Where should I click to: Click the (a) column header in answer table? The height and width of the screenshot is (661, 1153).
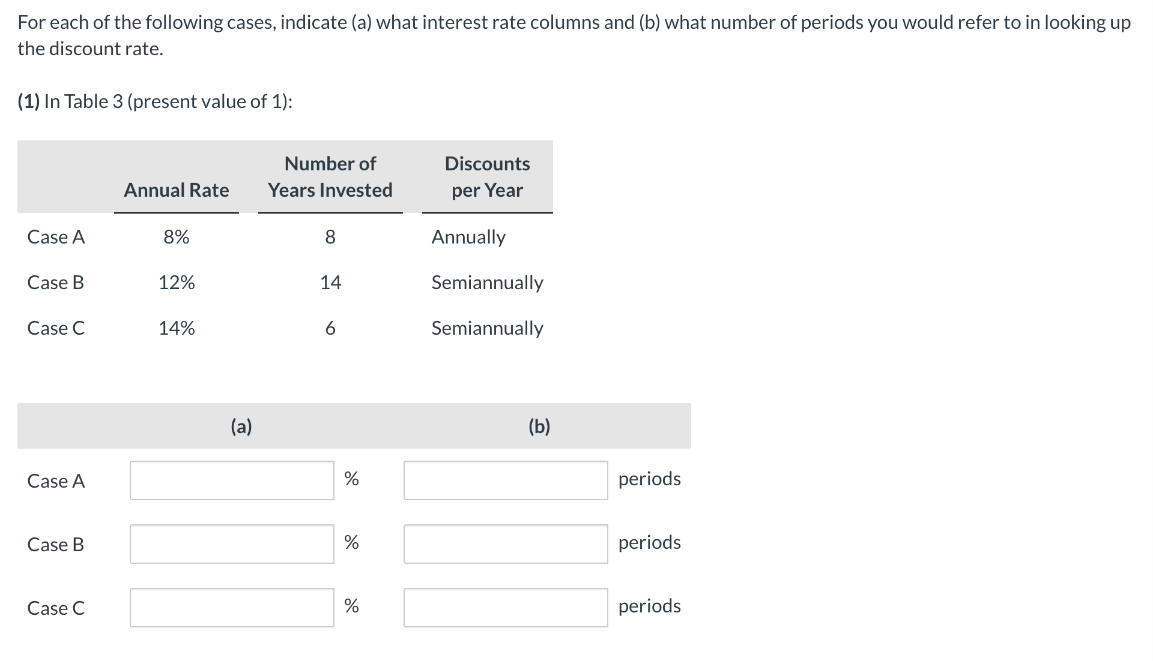(241, 426)
